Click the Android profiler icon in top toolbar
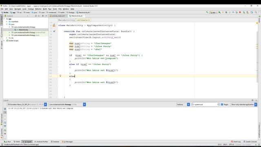The width and height of the screenshot is (261, 147). [x=233, y=12]
